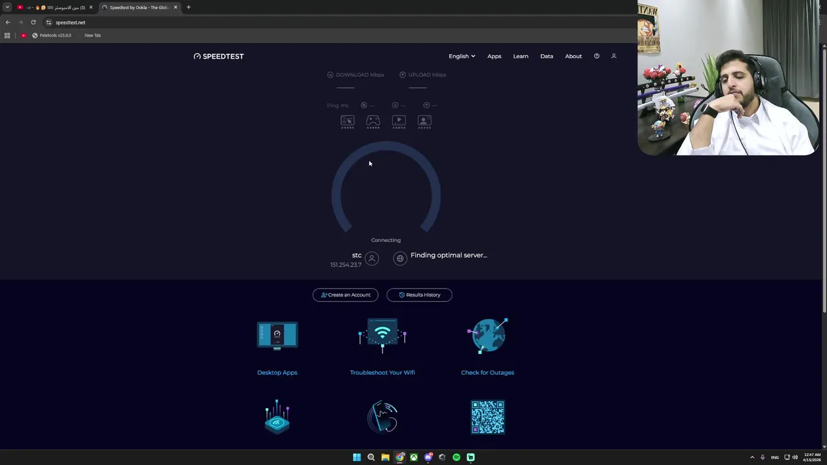Open the New Tab bookmark

coord(92,36)
